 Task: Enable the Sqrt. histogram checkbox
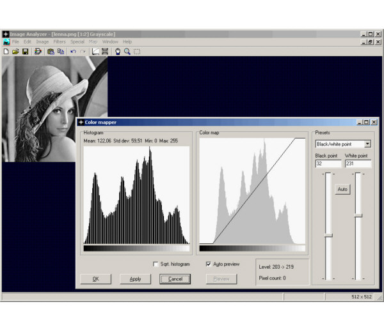point(156,264)
